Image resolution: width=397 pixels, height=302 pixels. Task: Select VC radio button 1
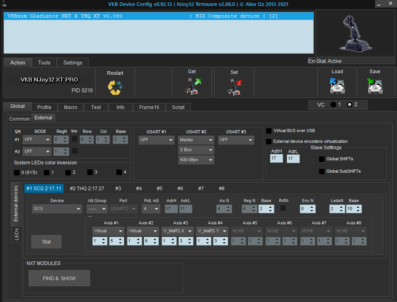coord(333,105)
